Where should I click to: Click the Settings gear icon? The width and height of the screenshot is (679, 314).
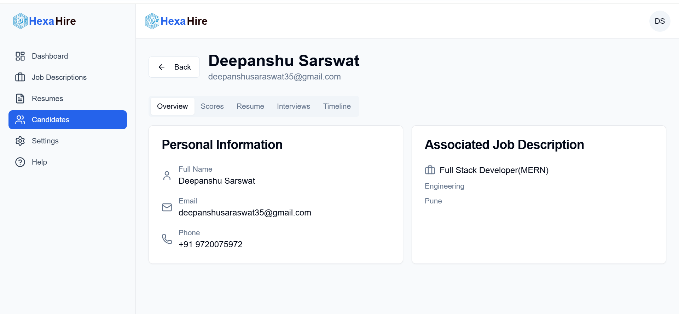click(x=20, y=141)
